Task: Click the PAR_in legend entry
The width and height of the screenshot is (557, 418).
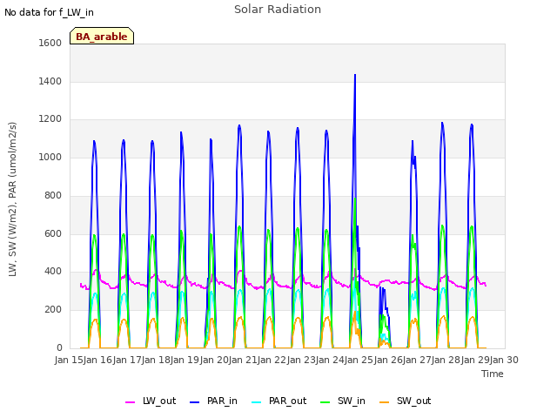Action: [213, 401]
